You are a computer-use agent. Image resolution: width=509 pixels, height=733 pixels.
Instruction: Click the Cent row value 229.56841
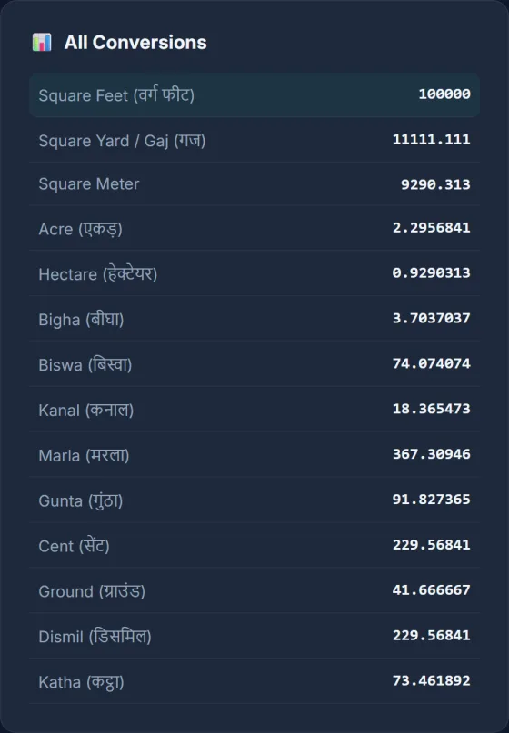(432, 545)
